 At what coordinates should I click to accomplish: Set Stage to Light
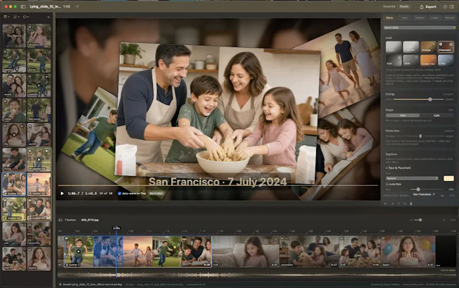437,115
